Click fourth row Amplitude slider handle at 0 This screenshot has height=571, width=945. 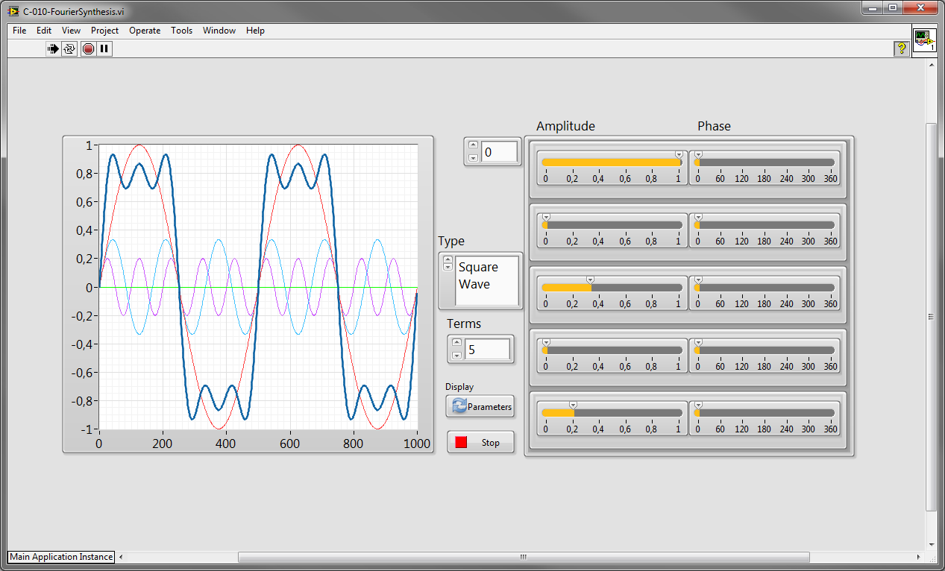pos(546,342)
